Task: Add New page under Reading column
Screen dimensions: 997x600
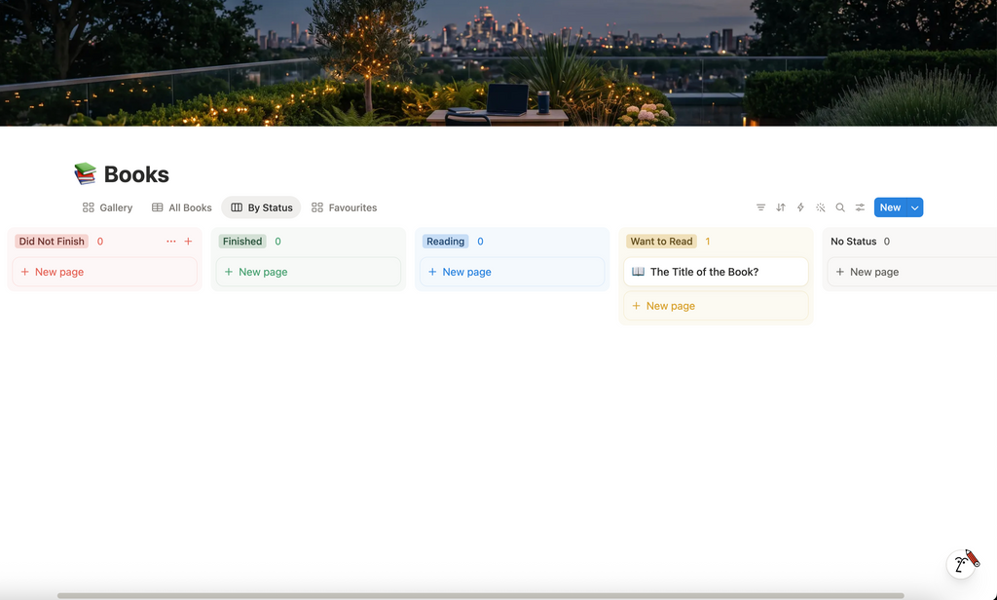Action: tap(512, 272)
